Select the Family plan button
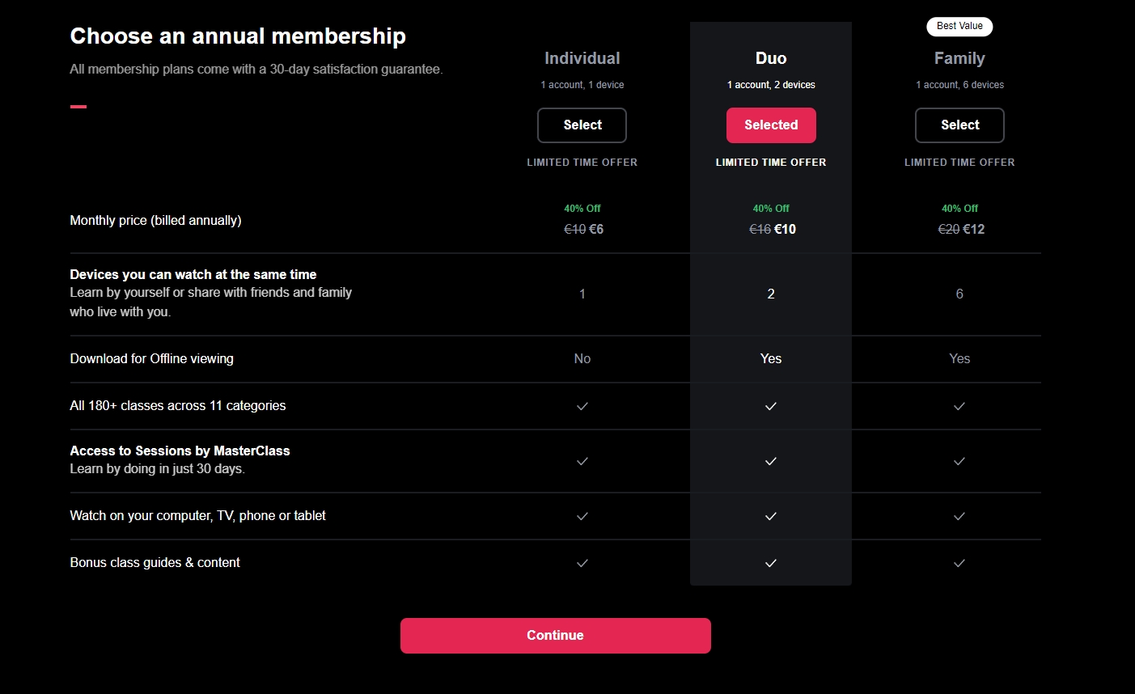This screenshot has height=694, width=1135. click(959, 125)
